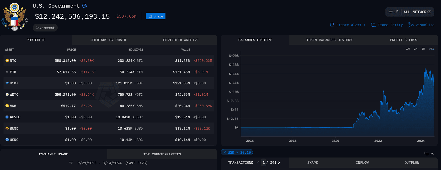Switch to the Portfolio tab
This screenshot has height=170, width=441.
pos(36,40)
